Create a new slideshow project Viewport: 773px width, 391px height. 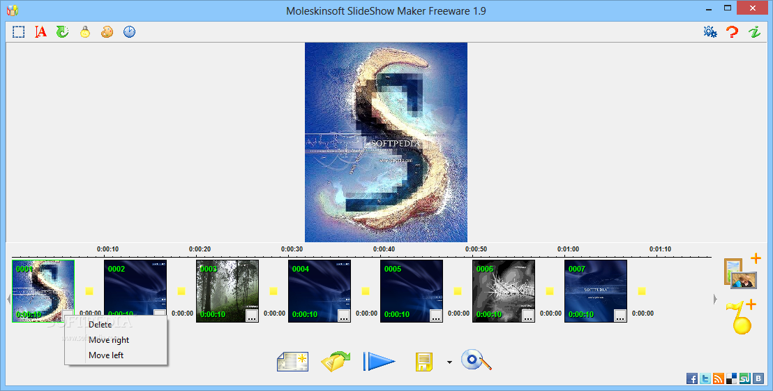pos(293,362)
